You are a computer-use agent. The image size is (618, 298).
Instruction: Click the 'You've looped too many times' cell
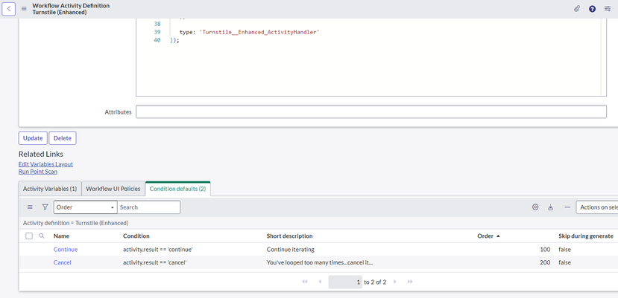320,262
